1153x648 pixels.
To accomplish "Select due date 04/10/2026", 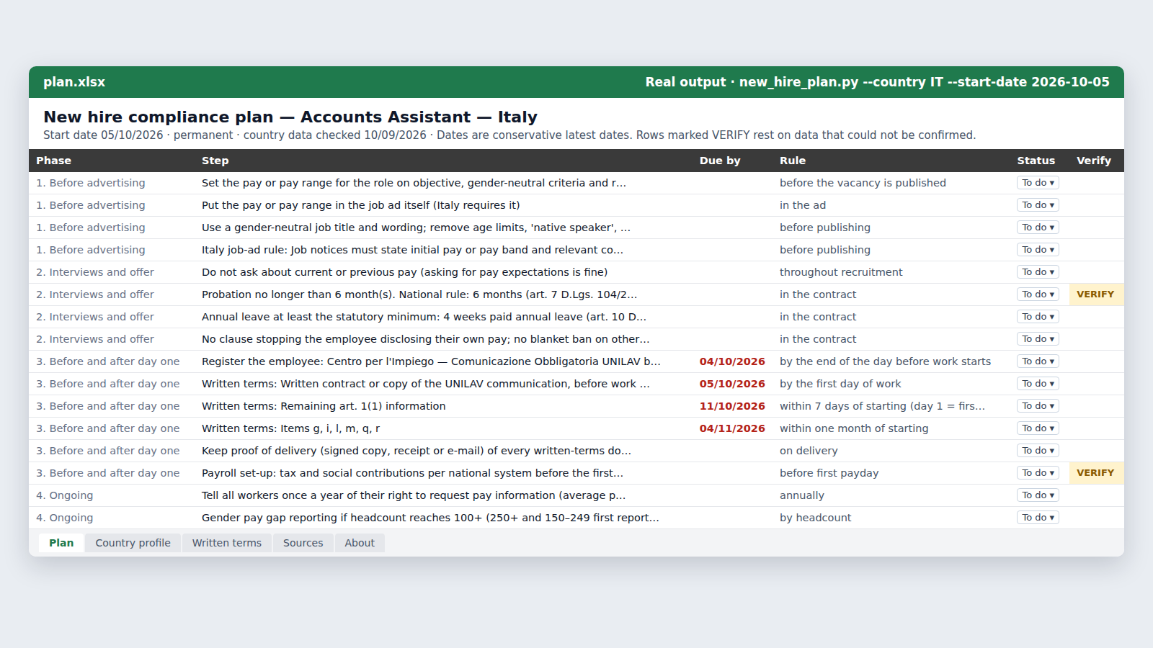I will click(732, 361).
